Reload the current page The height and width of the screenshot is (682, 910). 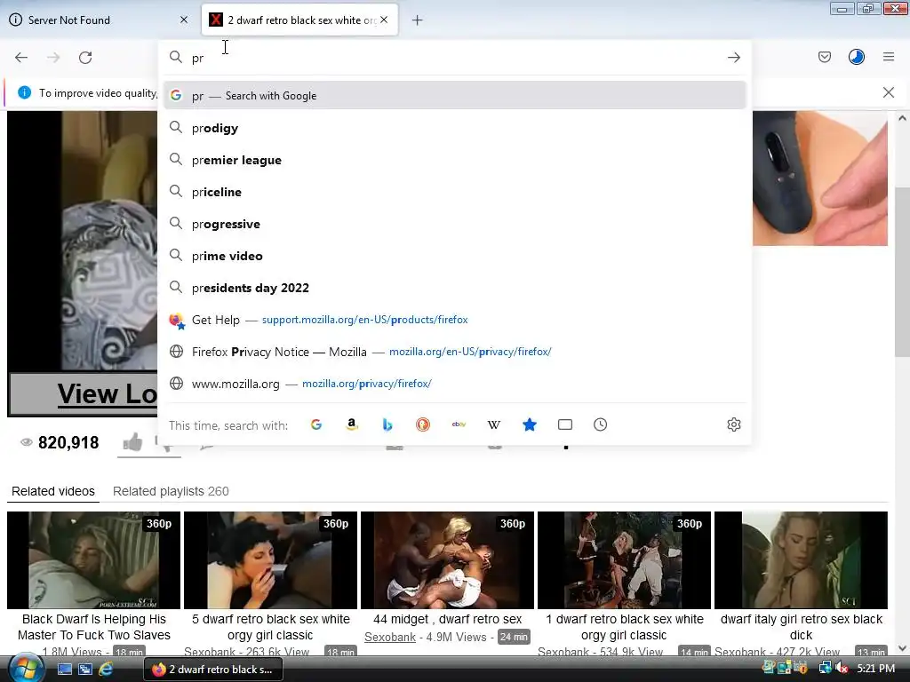85,58
